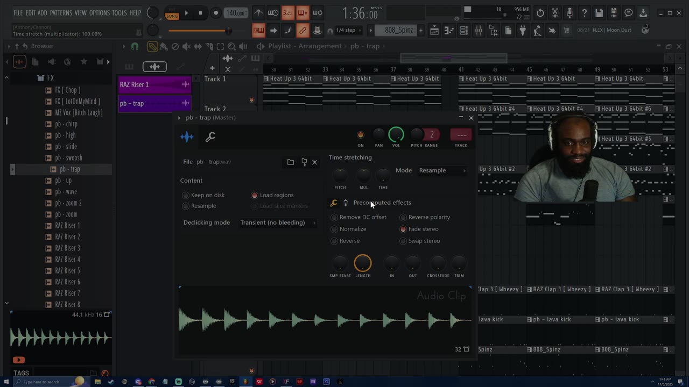Open the TOOLS menu
This screenshot has width=689, height=387.
(119, 13)
